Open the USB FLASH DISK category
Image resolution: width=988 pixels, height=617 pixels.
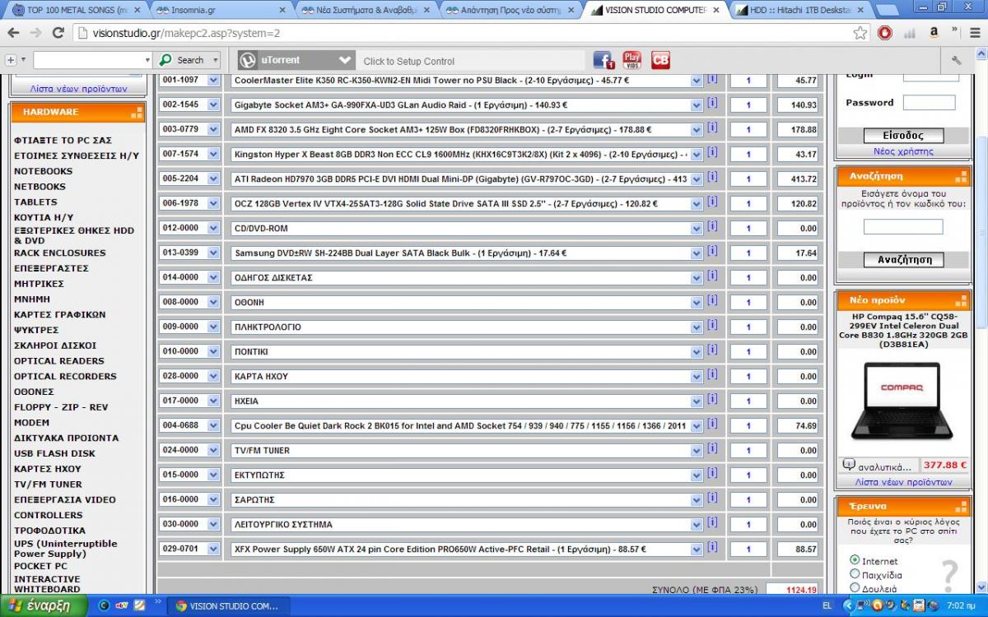click(54, 453)
